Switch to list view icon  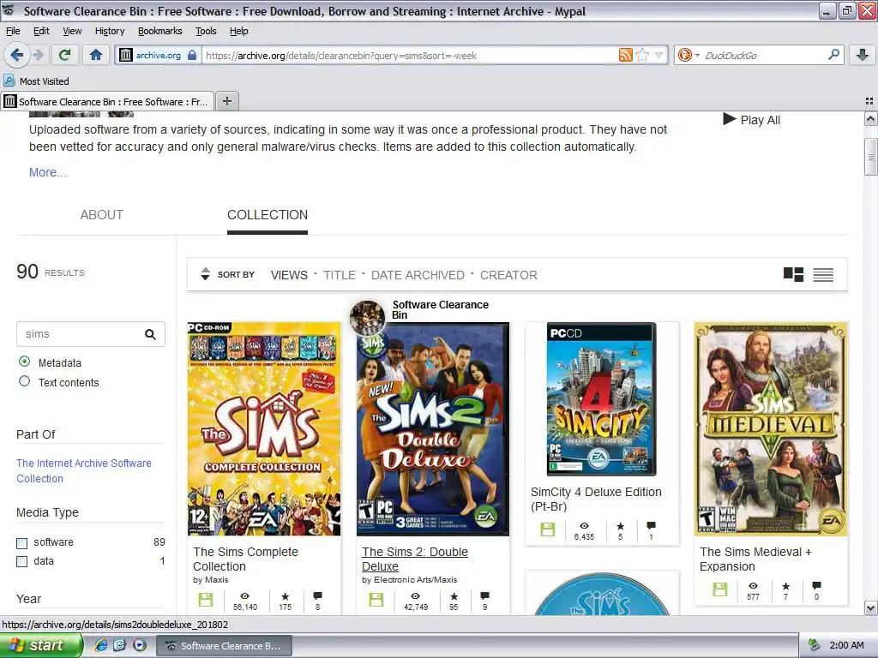(x=823, y=275)
